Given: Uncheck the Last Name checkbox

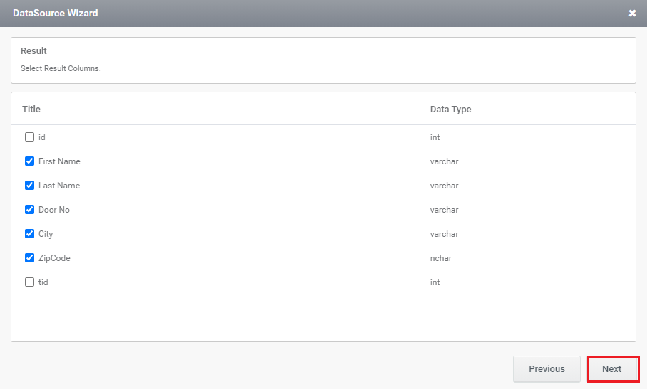Looking at the screenshot, I should 29,185.
